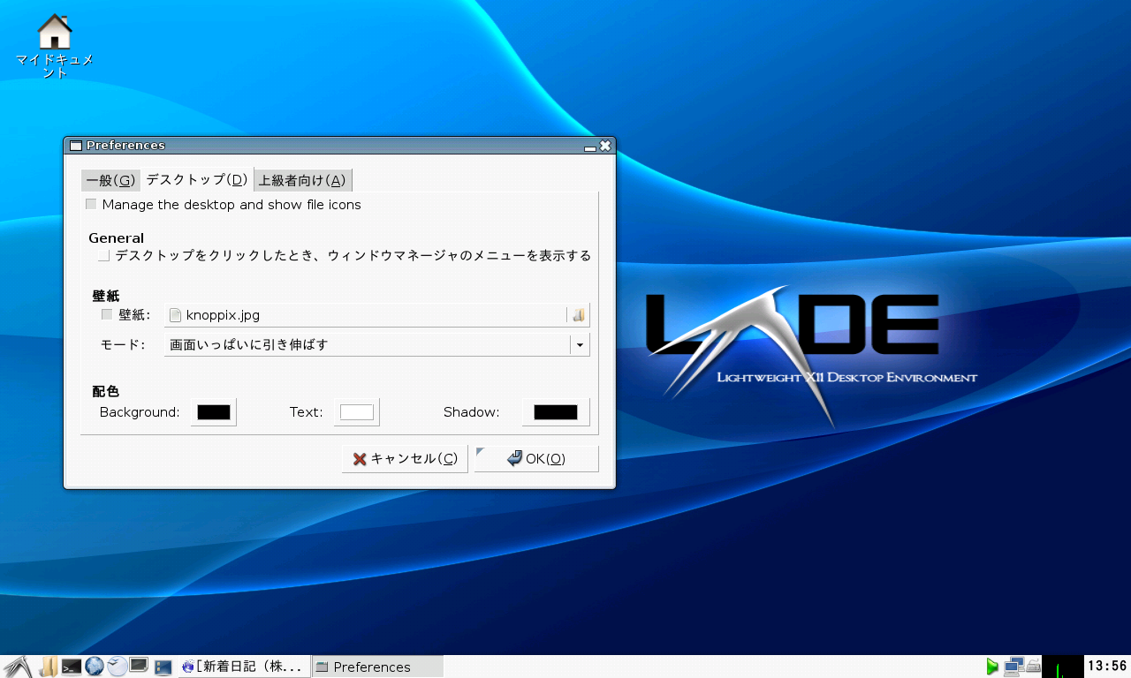Image resolution: width=1131 pixels, height=678 pixels.
Task: Open the knoppix.jpg file chooser field
Action: [x=366, y=315]
